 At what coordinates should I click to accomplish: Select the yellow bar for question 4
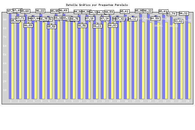coord(35,60)
